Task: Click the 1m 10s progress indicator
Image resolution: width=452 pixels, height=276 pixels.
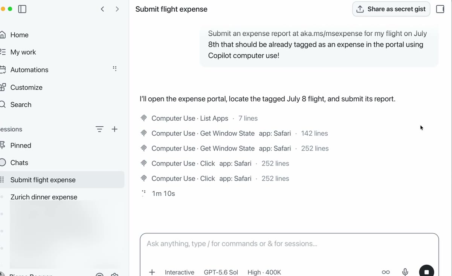Action: (x=163, y=193)
